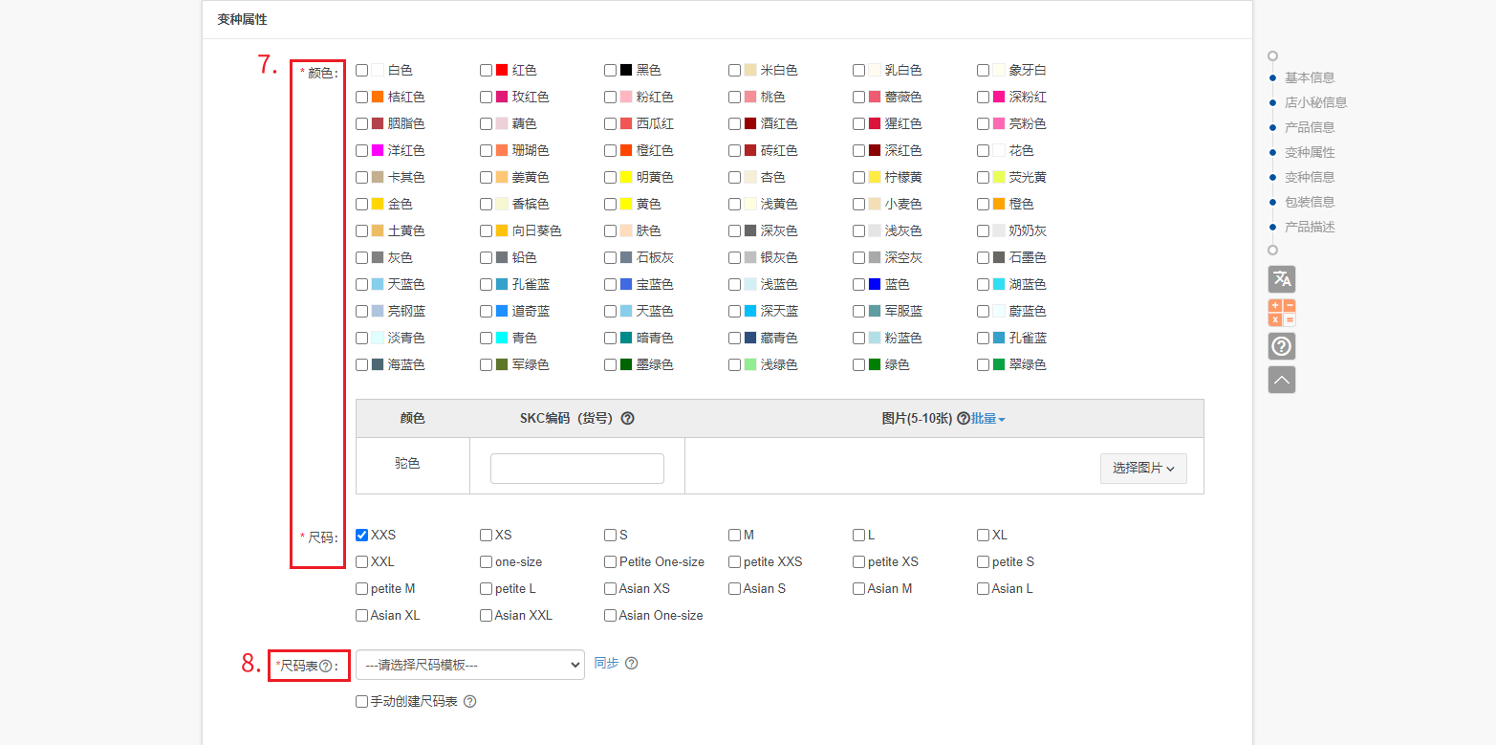This screenshot has width=1496, height=745.
Task: Click the 向日葵色 label text
Action: point(537,230)
